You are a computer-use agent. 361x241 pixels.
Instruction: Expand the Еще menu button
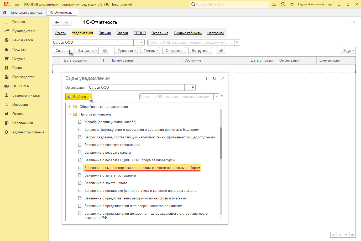(x=348, y=51)
